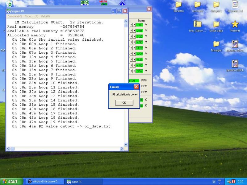The width and height of the screenshot is (247, 185).
Task: Open the my home folder icon
Action: pyautogui.click(x=197, y=7)
